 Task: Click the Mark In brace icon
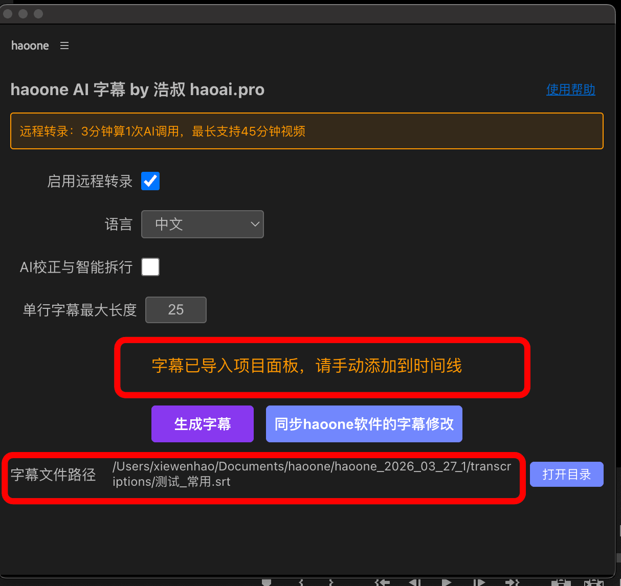pos(301,582)
